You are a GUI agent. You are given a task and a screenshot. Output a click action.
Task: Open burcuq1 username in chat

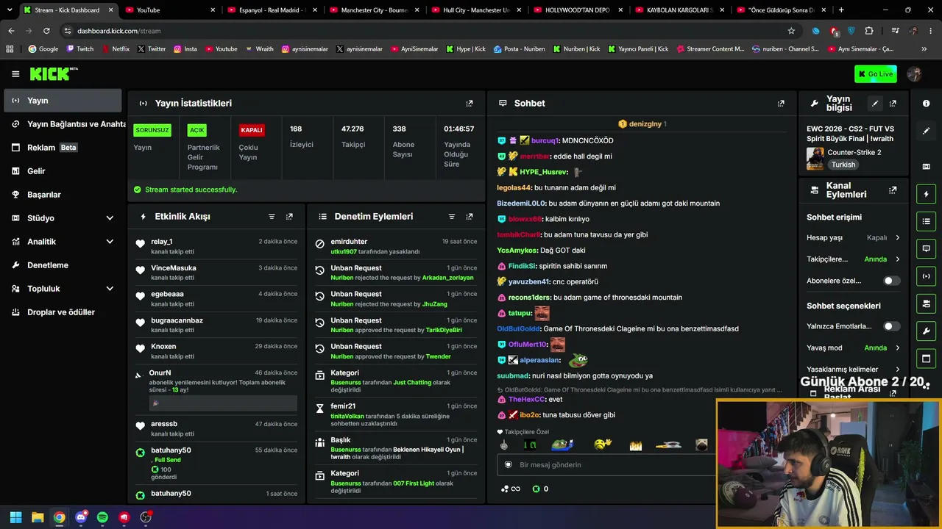point(545,140)
